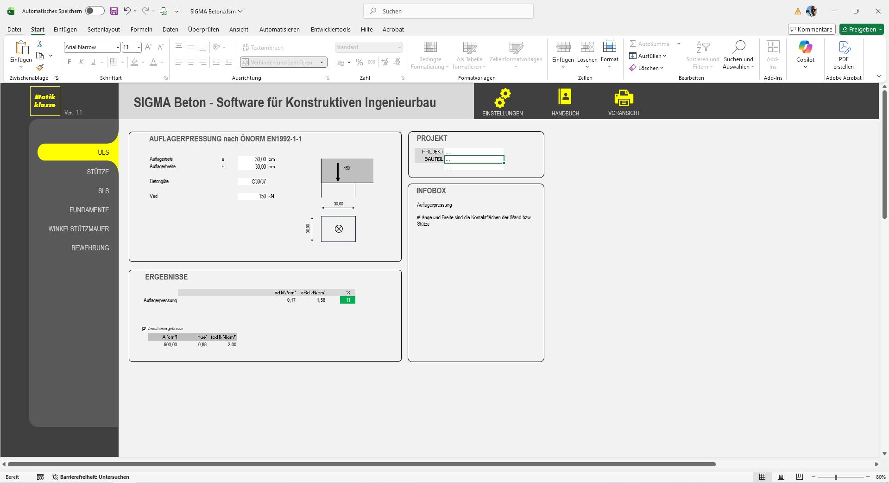Open the font size dropdown
Image resolution: width=889 pixels, height=483 pixels.
pyautogui.click(x=138, y=47)
